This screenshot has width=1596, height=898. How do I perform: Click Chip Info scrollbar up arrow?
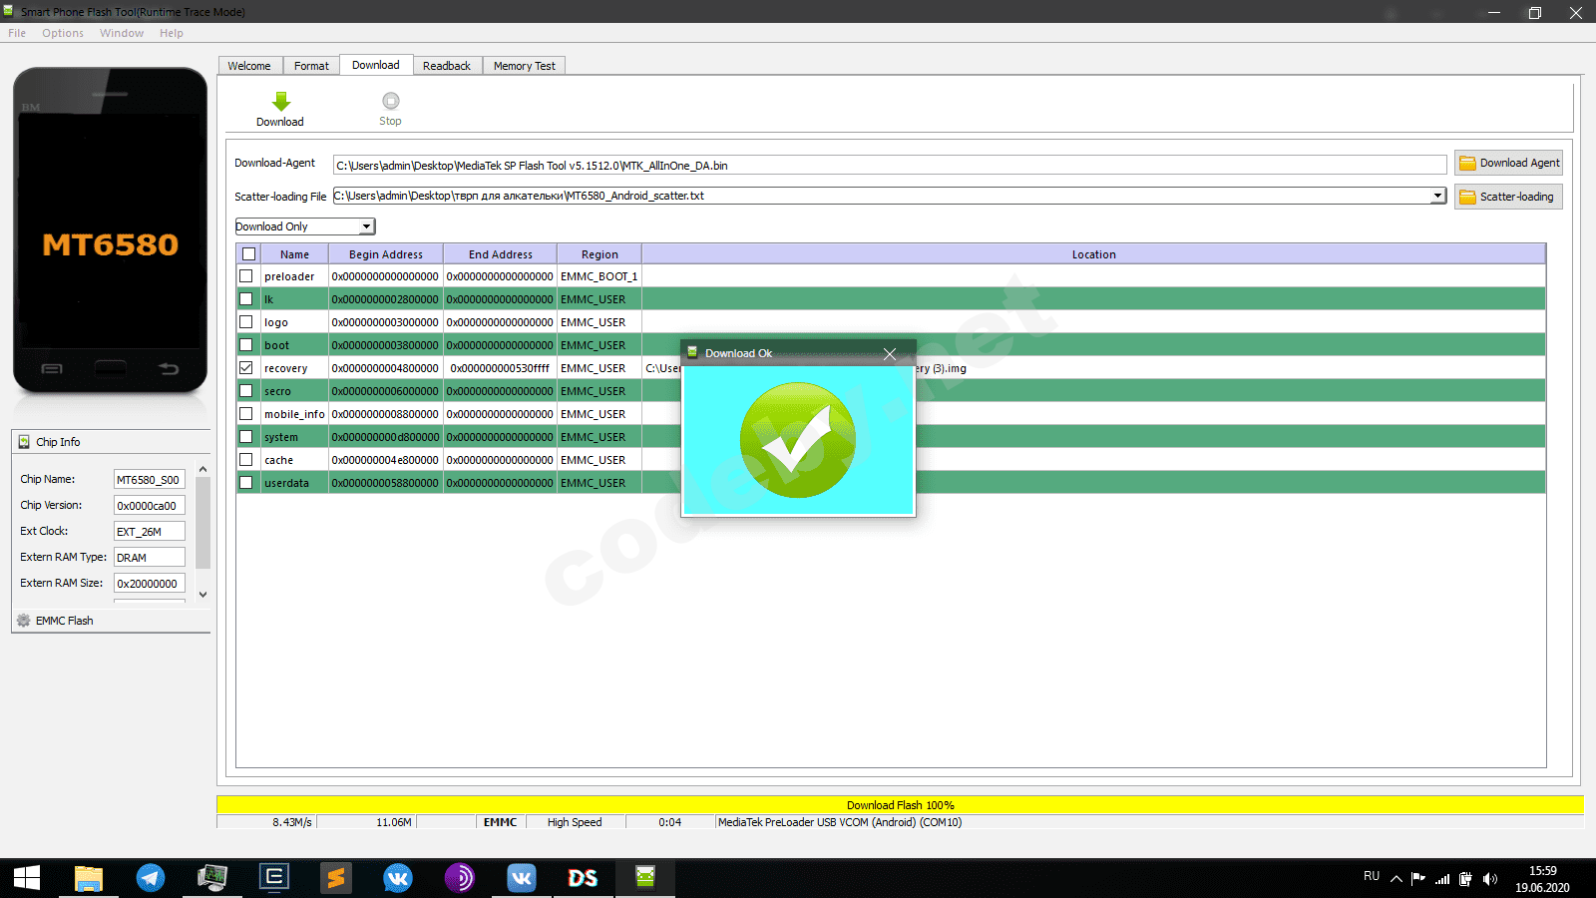pyautogui.click(x=203, y=469)
